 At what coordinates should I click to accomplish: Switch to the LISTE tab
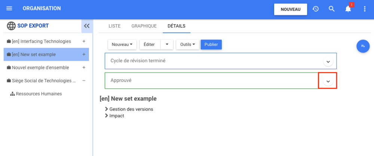coord(114,26)
